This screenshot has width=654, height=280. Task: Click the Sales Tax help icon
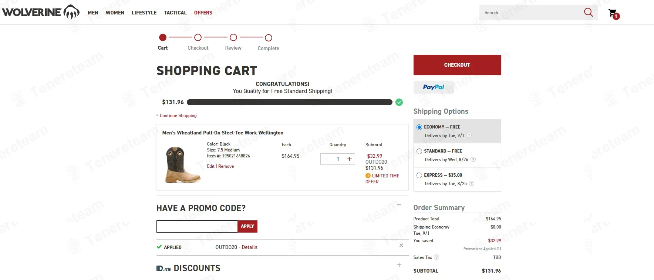click(x=436, y=257)
